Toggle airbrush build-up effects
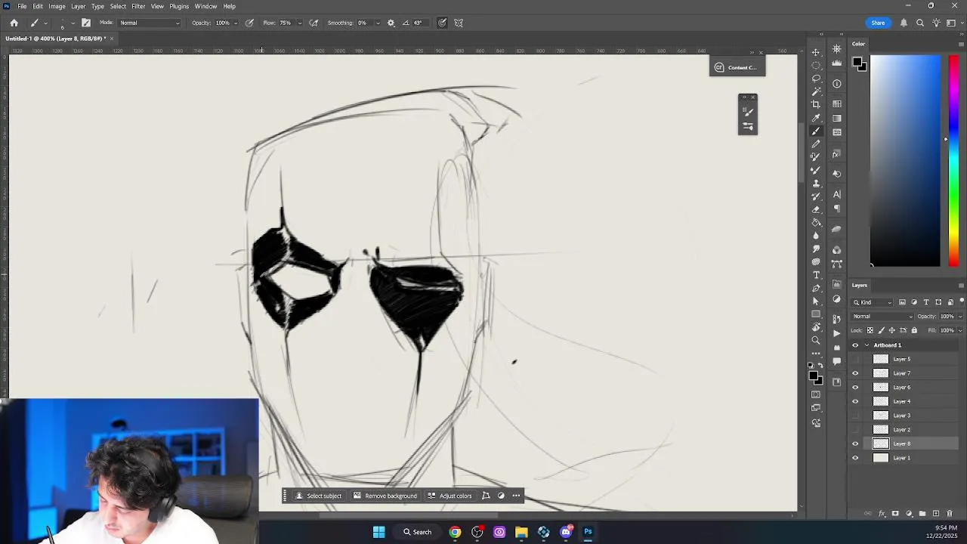 314,23
